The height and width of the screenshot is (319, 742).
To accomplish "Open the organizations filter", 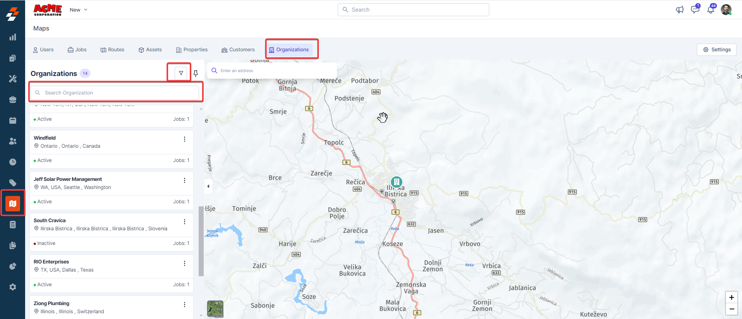I will [181, 73].
